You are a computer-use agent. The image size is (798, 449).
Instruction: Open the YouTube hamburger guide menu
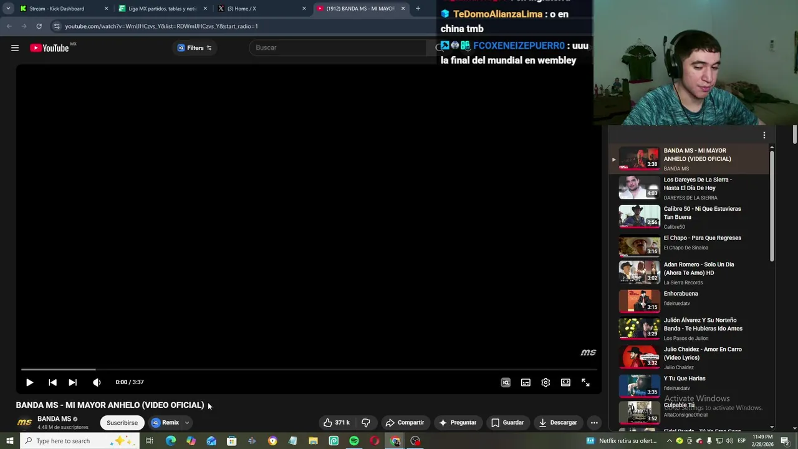[15, 47]
